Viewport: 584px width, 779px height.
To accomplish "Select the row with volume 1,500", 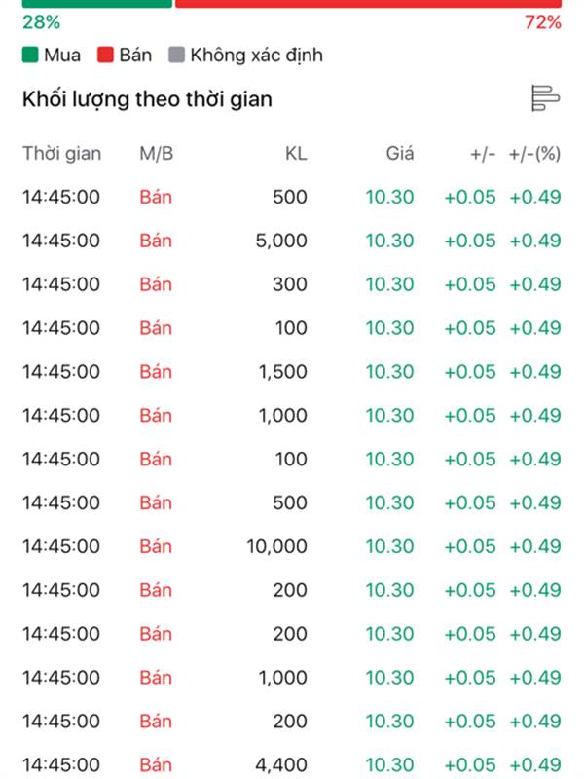I will click(x=292, y=372).
